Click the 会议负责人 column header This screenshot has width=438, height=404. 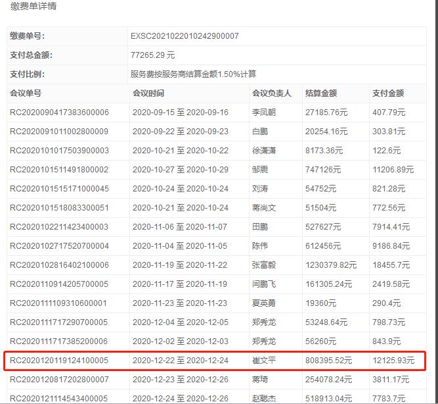[271, 93]
